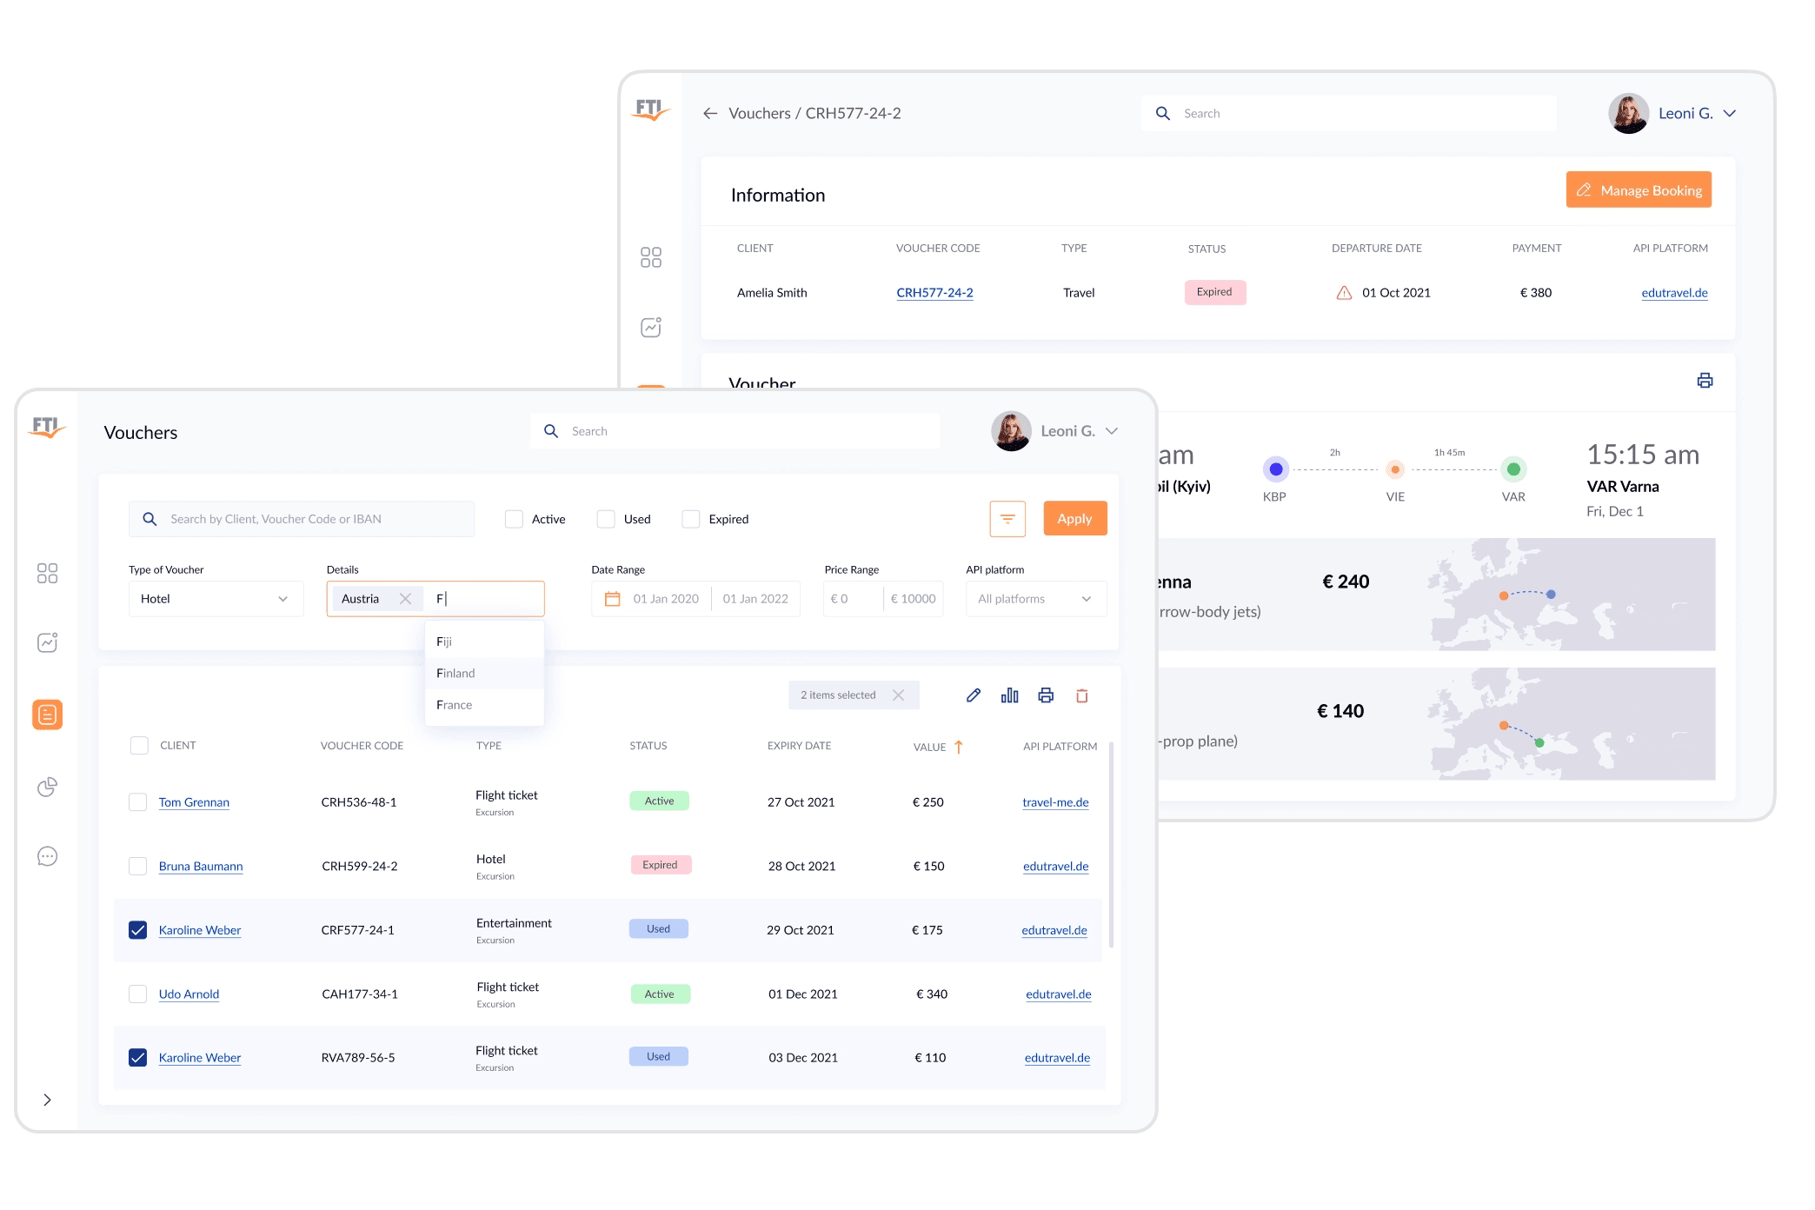The height and width of the screenshot is (1210, 1815).
Task: Delete selected items with trash icon
Action: [x=1082, y=695]
